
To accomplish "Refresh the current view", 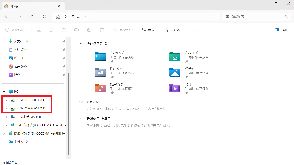I will [x=45, y=16].
